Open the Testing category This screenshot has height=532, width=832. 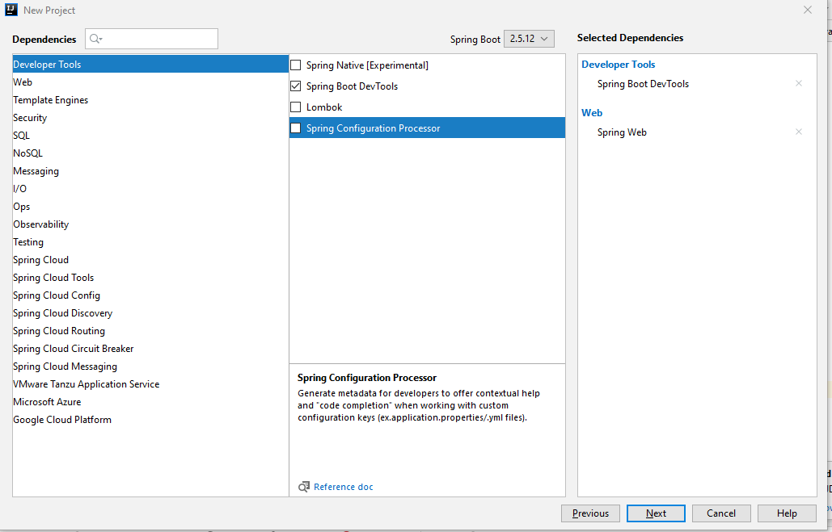click(150, 241)
